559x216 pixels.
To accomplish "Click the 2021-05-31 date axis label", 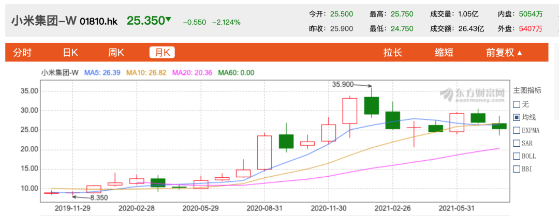I will click(457, 208).
